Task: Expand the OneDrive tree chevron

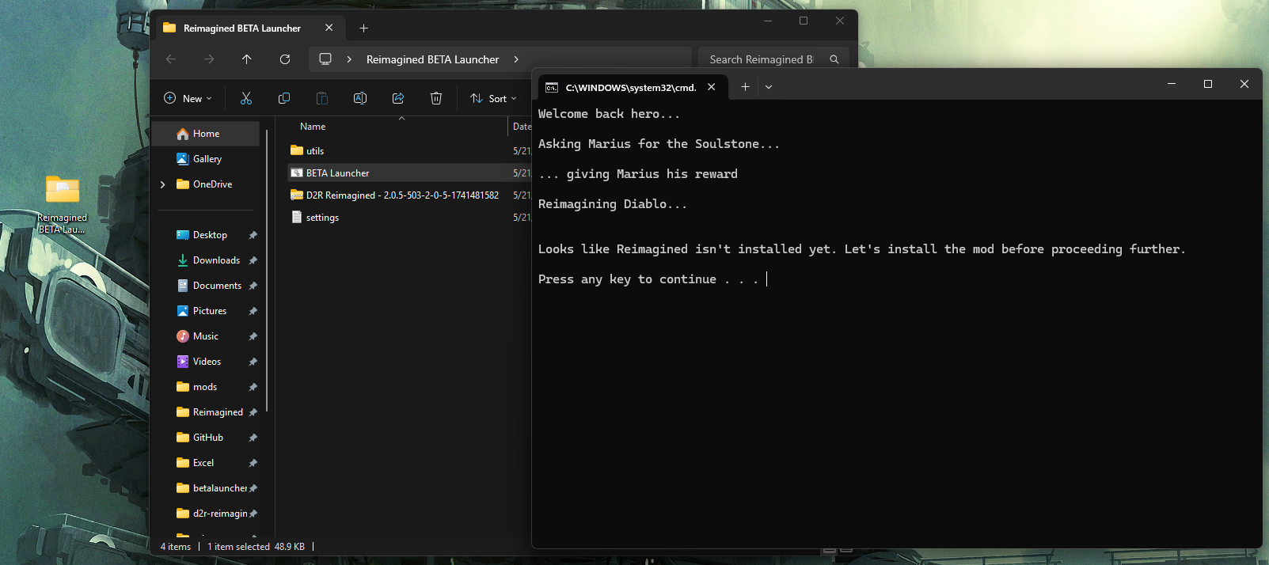Action: [163, 184]
